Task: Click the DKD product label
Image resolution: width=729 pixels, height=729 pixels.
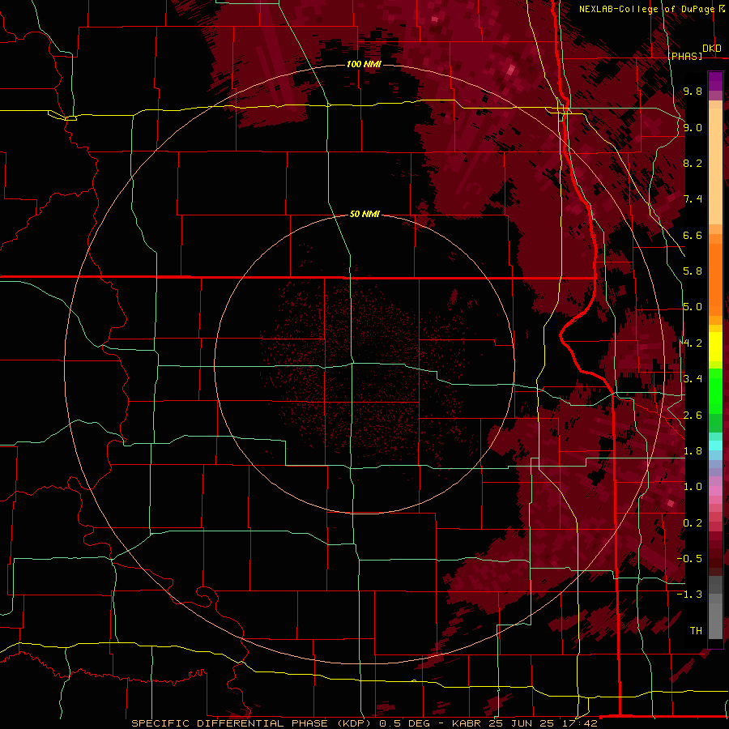Action: point(712,48)
